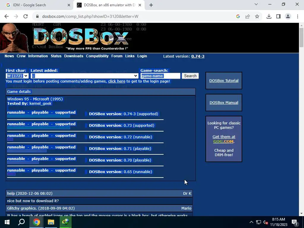Go to the Downloads page
304x228 pixels.
pos(74,56)
